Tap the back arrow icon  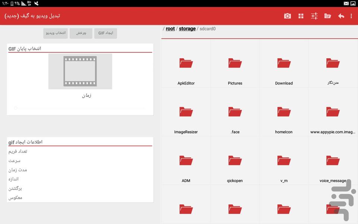pyautogui.click(x=341, y=16)
